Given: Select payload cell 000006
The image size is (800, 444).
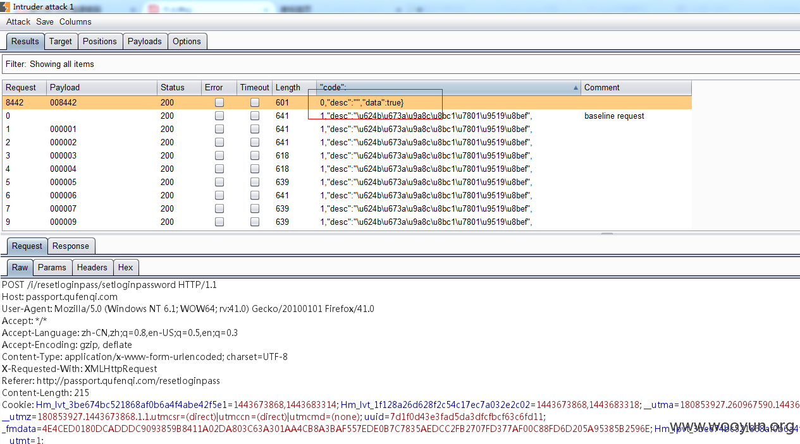Looking at the screenshot, I should pos(63,195).
